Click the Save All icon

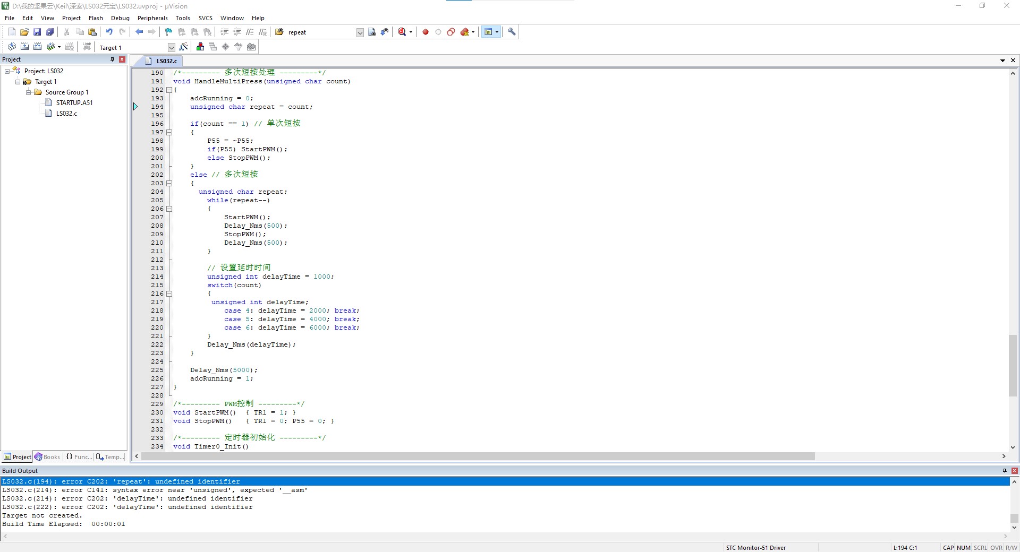pyautogui.click(x=50, y=32)
